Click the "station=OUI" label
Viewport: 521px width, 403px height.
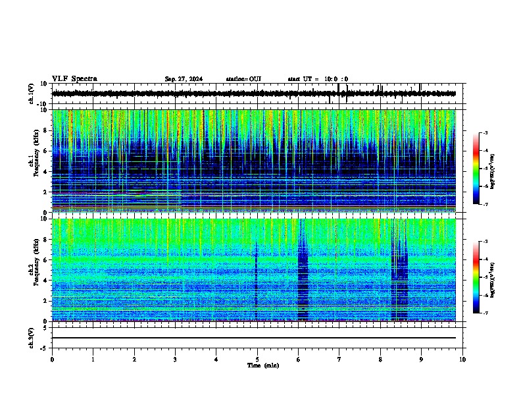[243, 79]
